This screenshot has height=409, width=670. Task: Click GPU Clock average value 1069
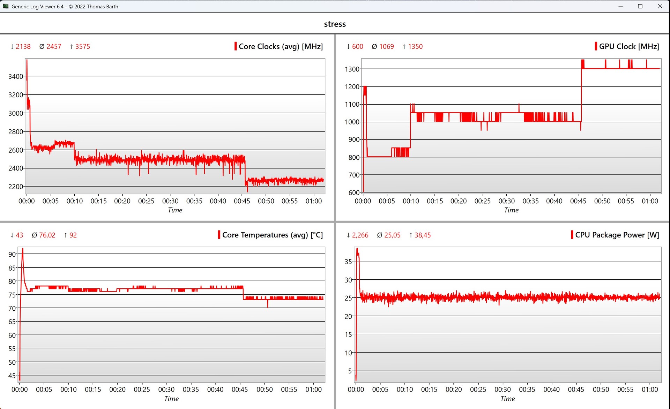click(x=386, y=46)
